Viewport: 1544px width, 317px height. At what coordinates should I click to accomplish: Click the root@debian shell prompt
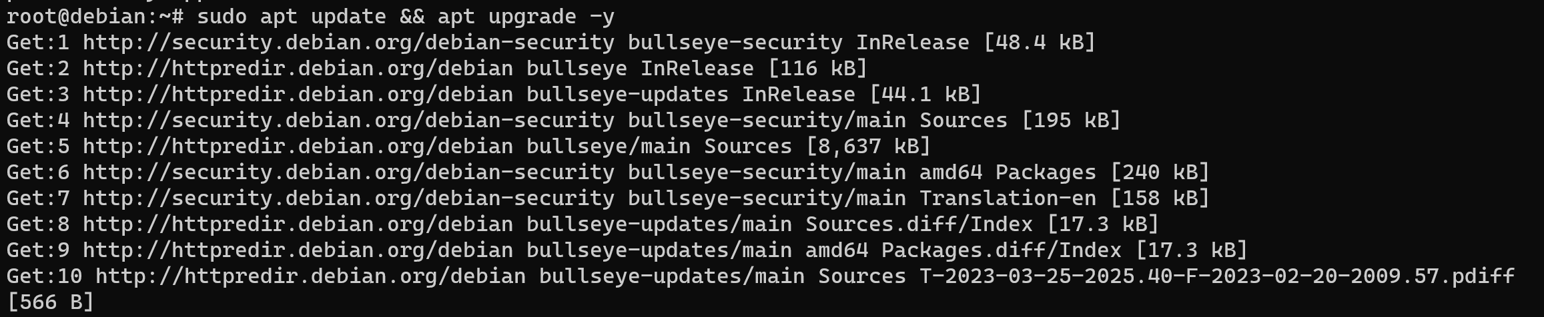95,16
